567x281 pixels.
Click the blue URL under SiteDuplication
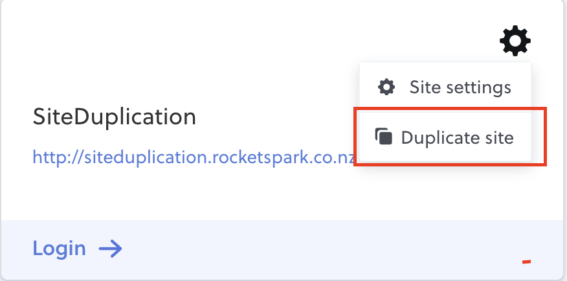(x=194, y=157)
